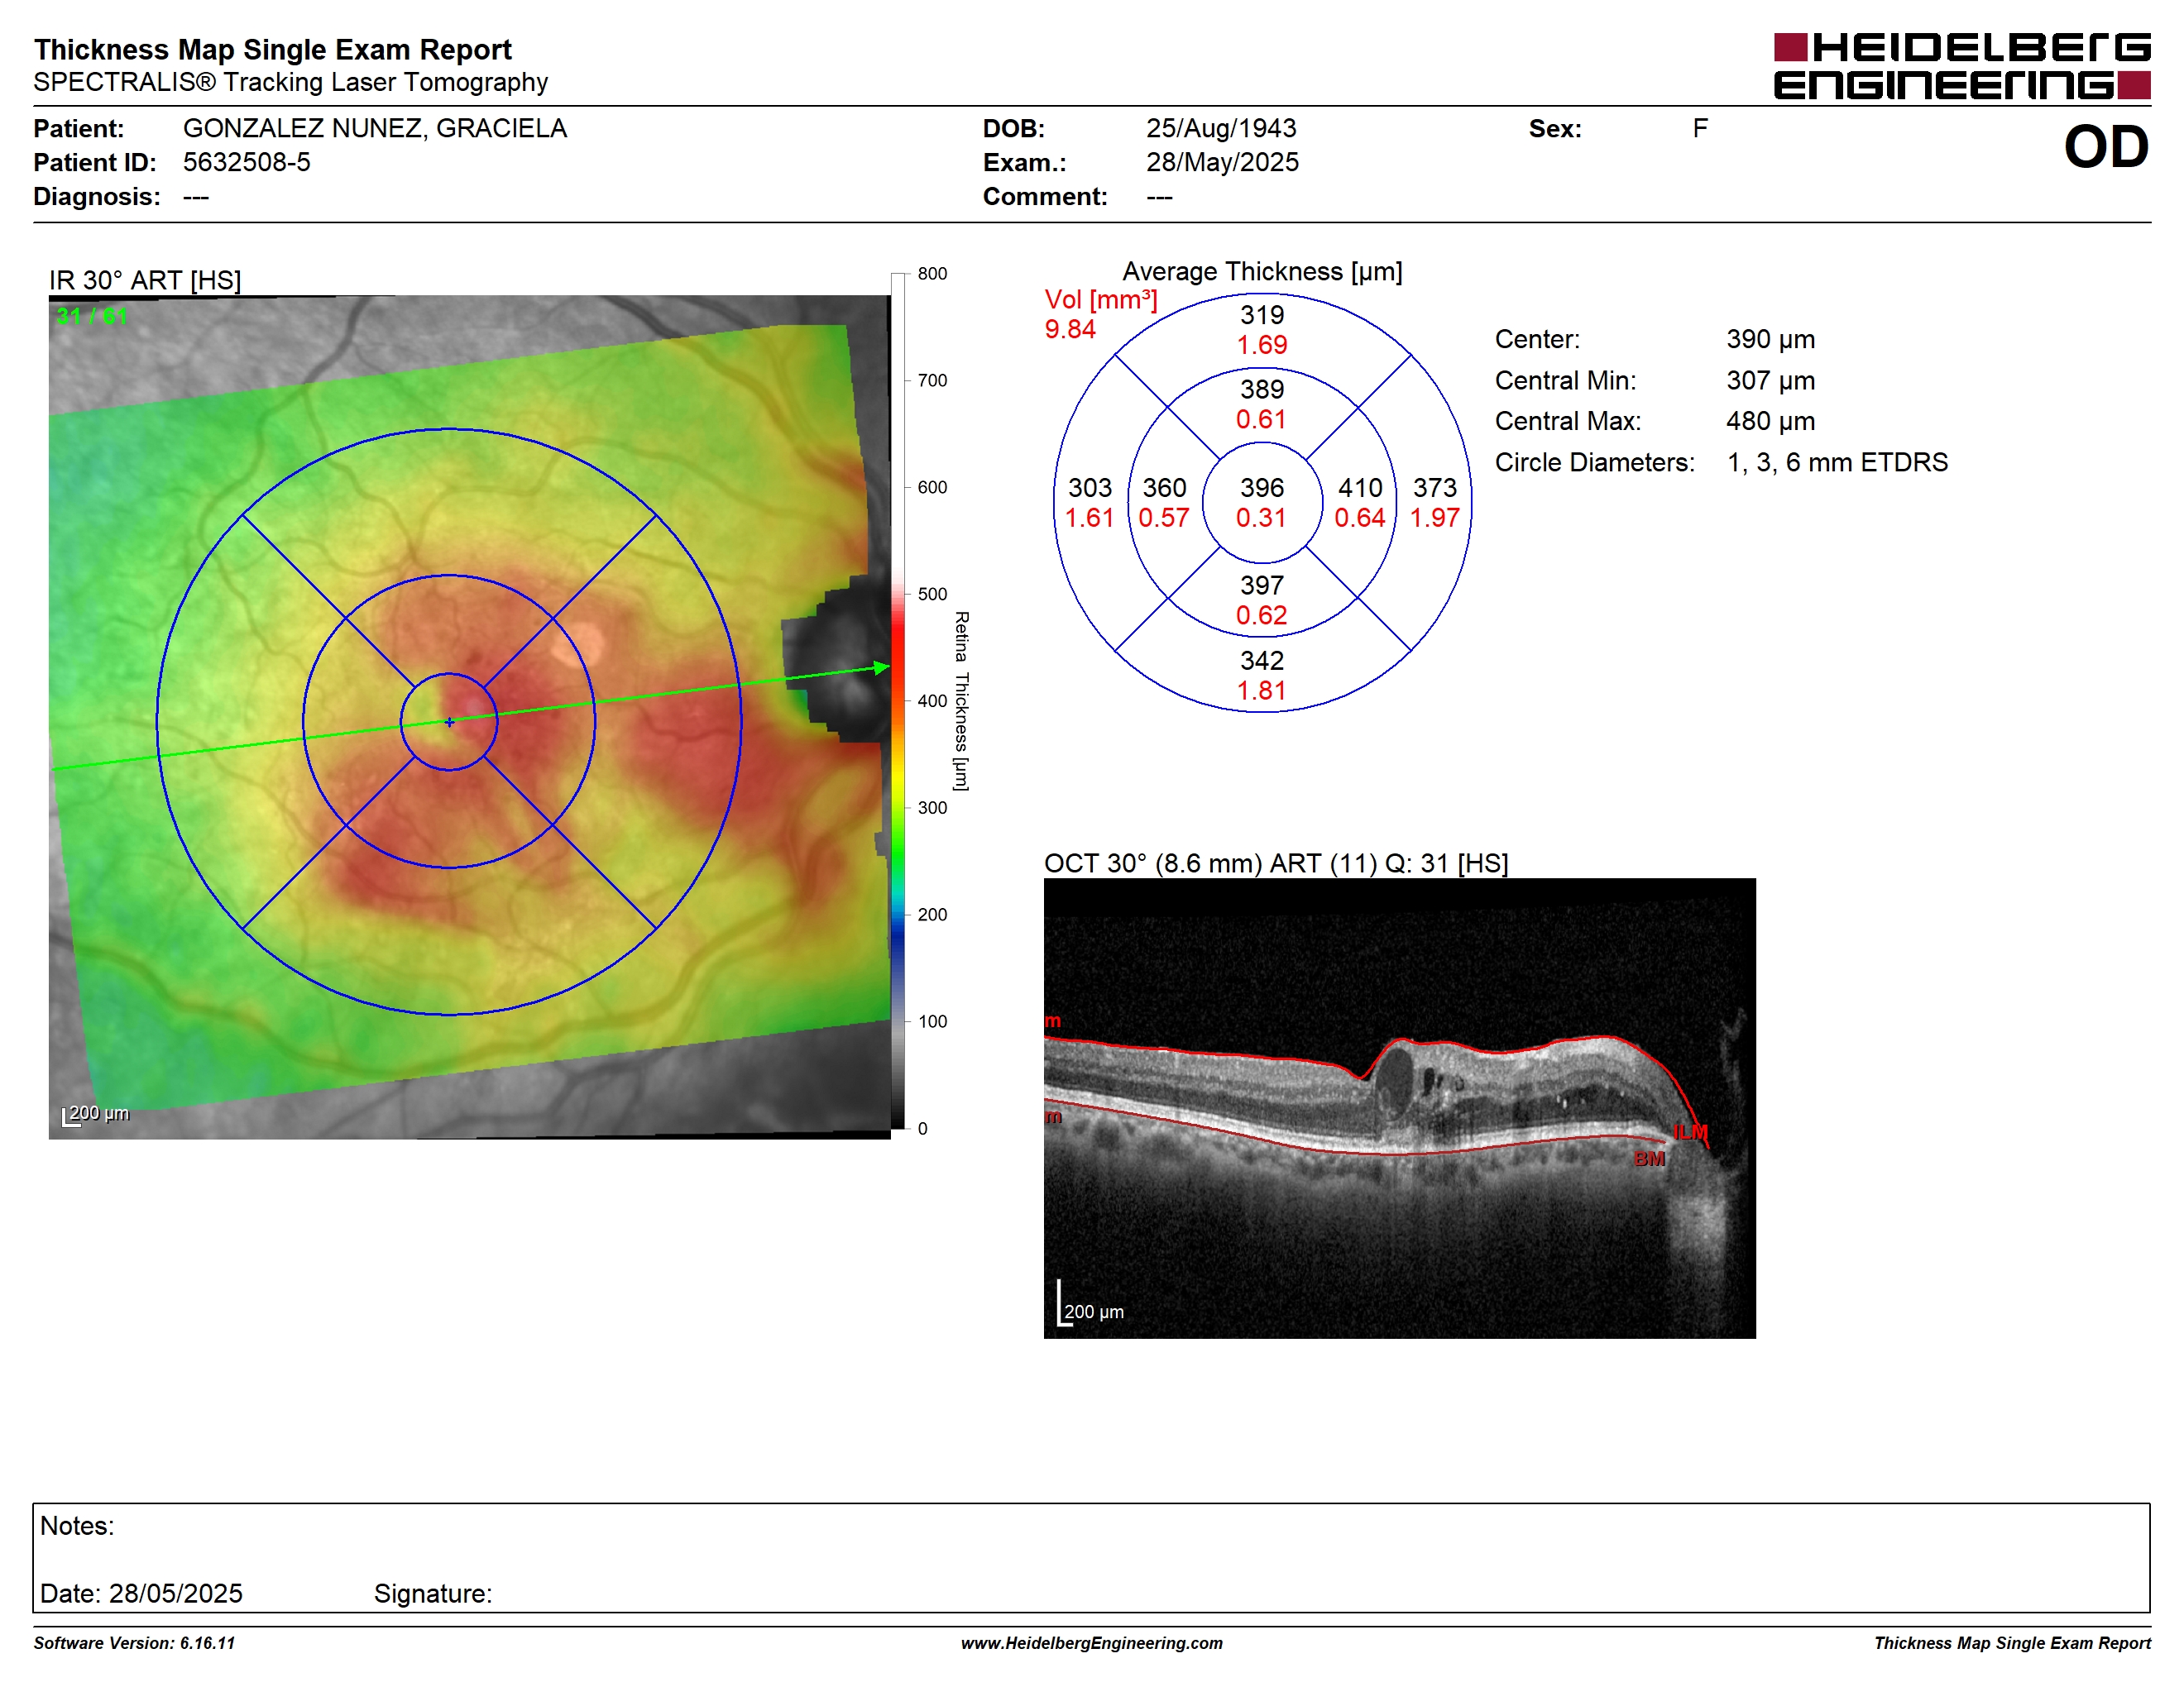Click patient ID 5632508-5
2184x1687 pixels.
point(246,162)
